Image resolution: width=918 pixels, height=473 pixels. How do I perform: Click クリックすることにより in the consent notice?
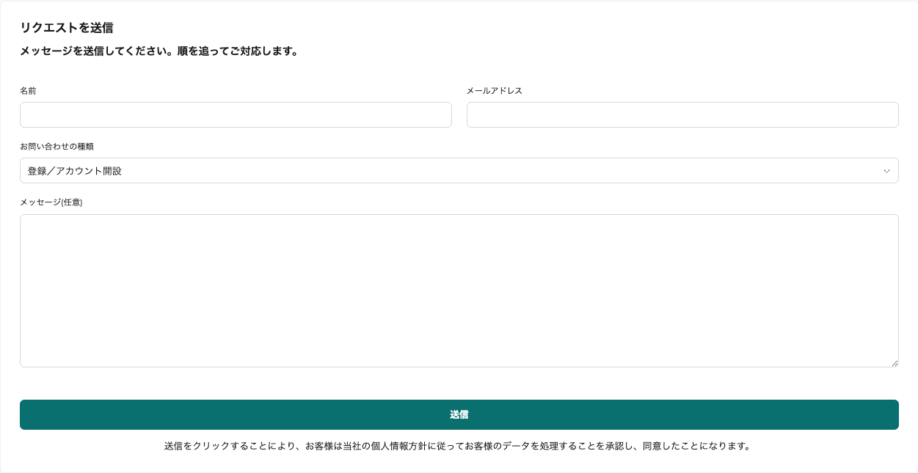[242, 446]
